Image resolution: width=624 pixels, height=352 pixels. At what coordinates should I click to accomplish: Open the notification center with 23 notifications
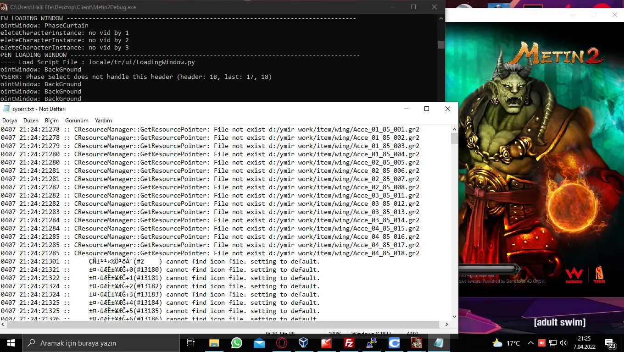611,343
